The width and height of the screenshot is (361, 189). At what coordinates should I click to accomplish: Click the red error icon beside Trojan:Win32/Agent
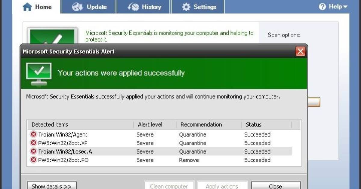[x=33, y=134]
